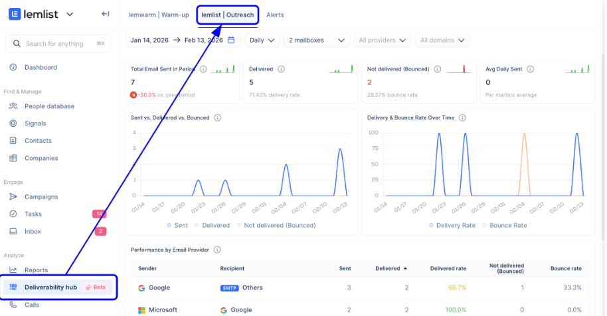Toggle the Bounce Rate legend series

coord(505,226)
